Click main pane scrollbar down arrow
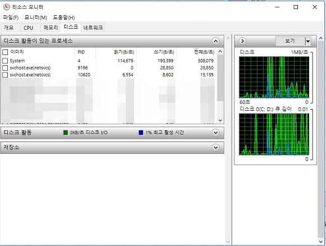The height and width of the screenshot is (246, 326). pyautogui.click(x=228, y=242)
